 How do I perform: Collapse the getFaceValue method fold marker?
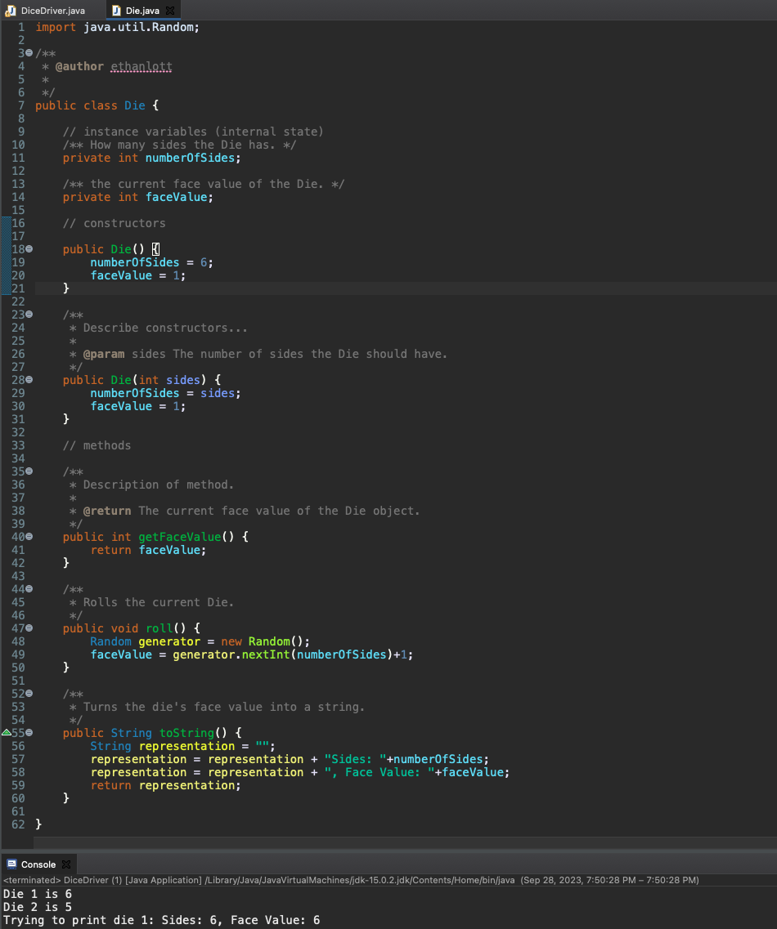click(27, 536)
